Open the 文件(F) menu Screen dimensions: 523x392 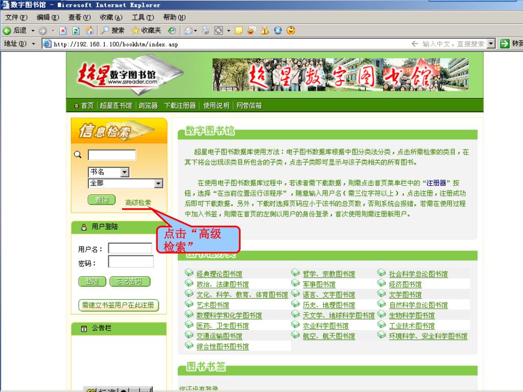point(16,17)
